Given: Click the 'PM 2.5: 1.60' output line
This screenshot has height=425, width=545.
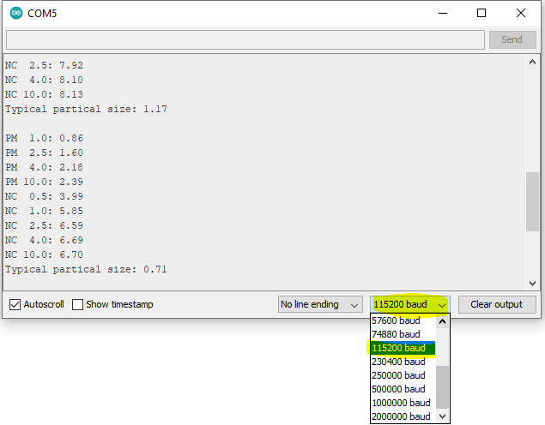Looking at the screenshot, I should [44, 153].
